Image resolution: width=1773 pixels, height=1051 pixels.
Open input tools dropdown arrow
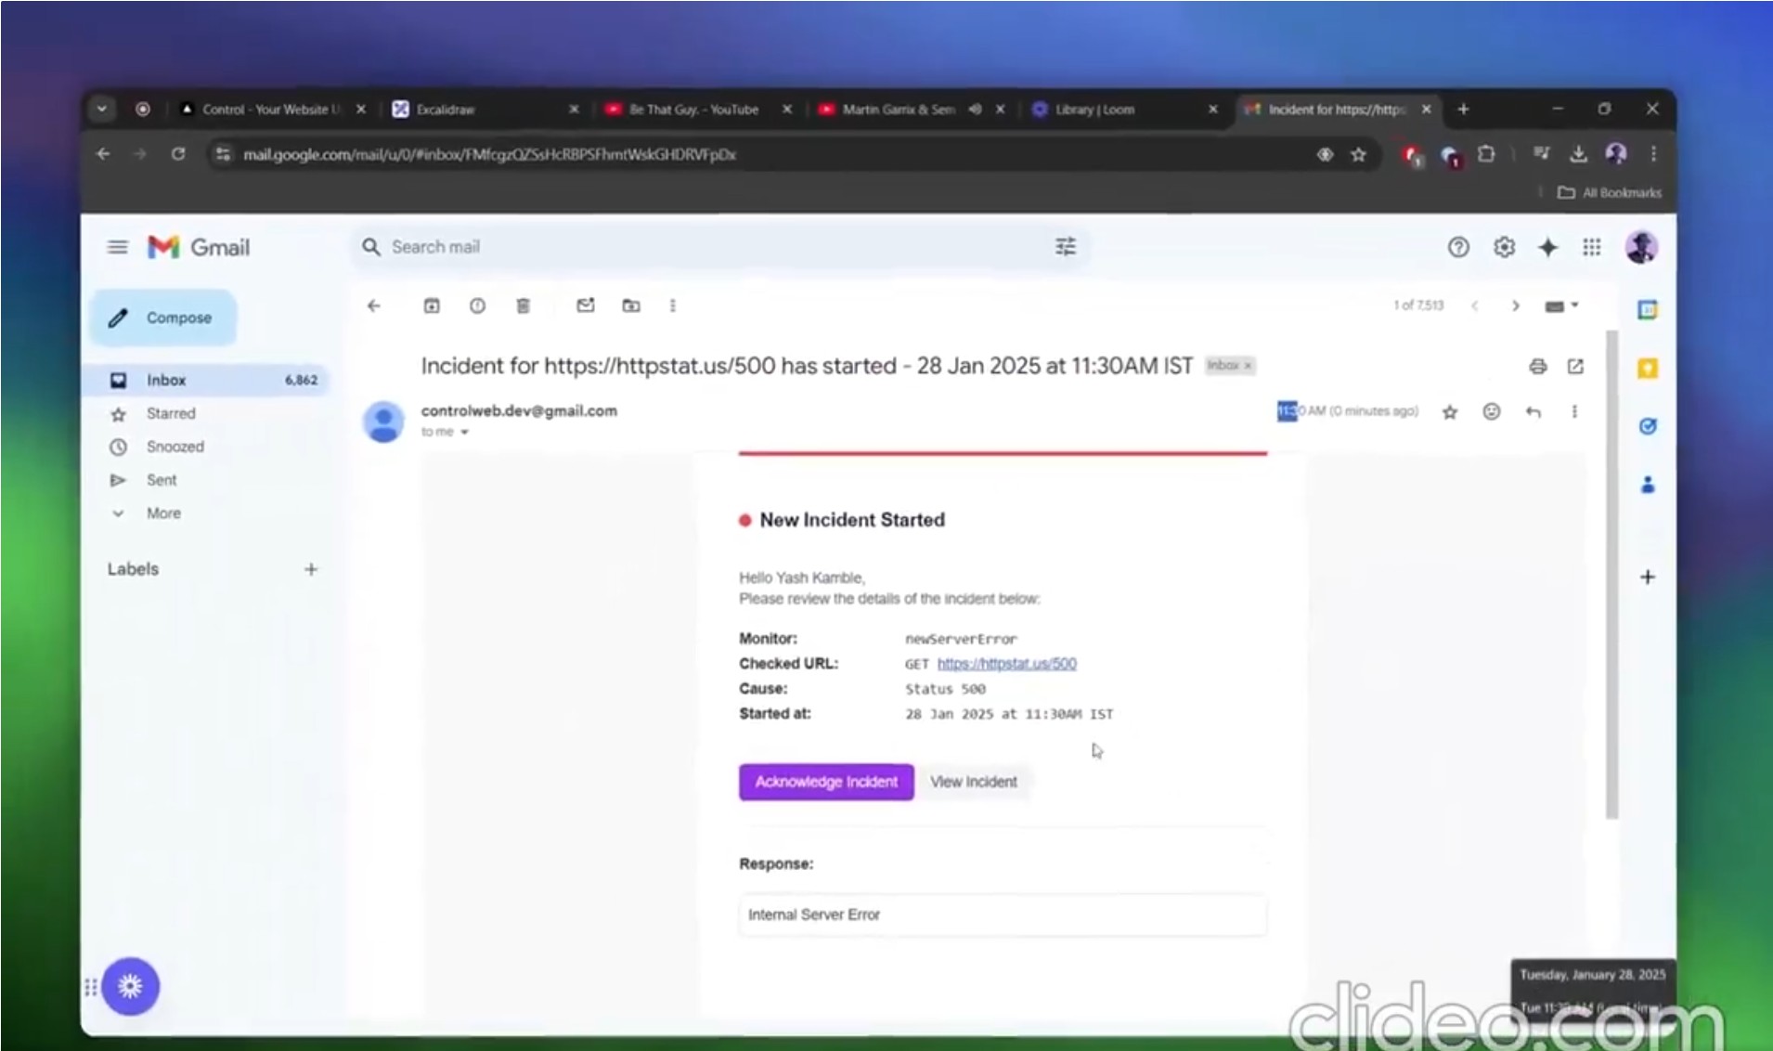[1575, 305]
